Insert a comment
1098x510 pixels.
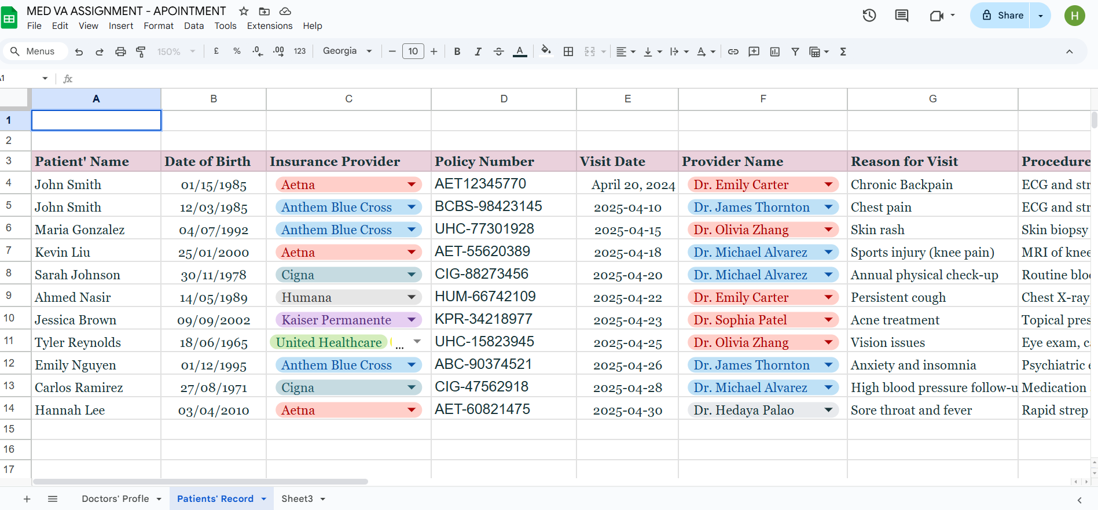coord(754,51)
